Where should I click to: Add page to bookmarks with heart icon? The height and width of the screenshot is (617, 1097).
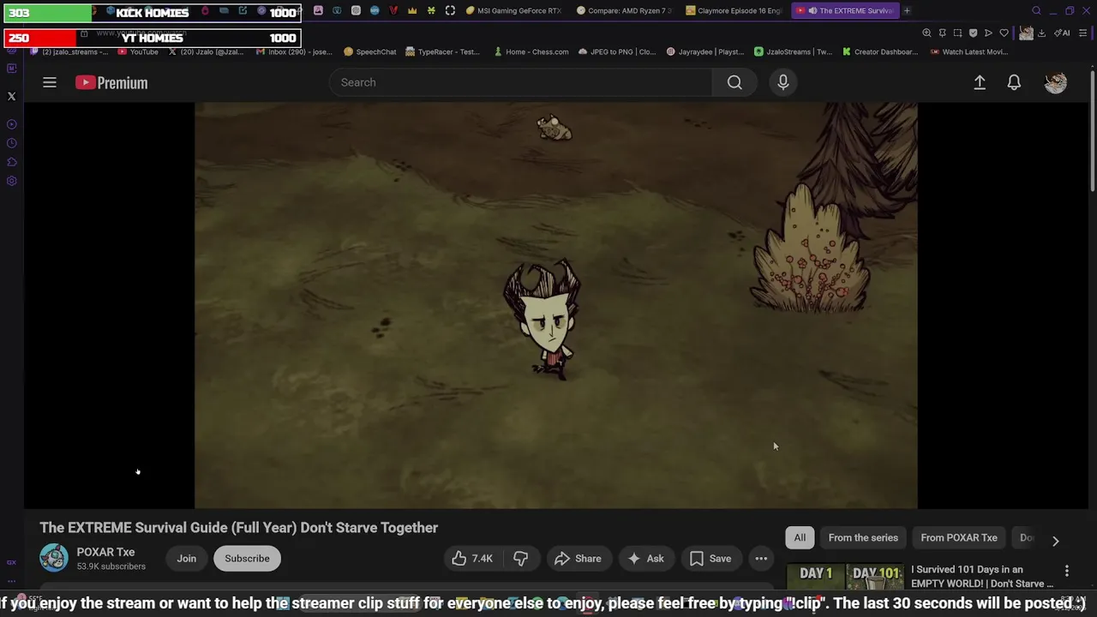[x=1004, y=33]
